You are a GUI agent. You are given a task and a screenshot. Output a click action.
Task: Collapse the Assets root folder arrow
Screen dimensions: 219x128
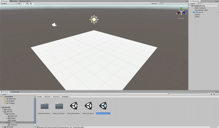tap(1, 107)
